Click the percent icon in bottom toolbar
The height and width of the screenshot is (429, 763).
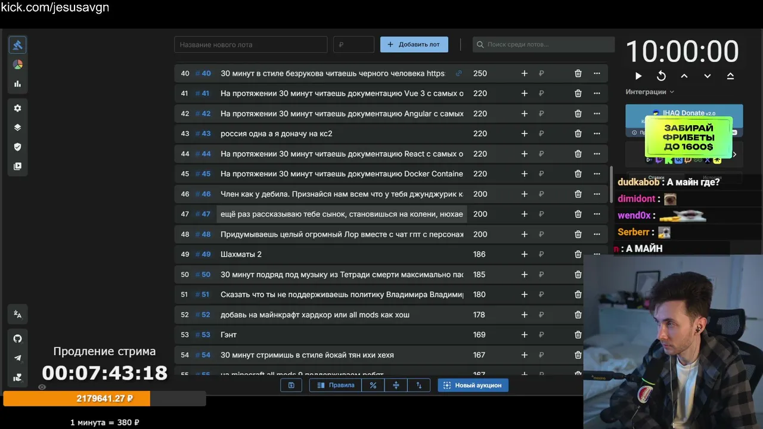(373, 386)
